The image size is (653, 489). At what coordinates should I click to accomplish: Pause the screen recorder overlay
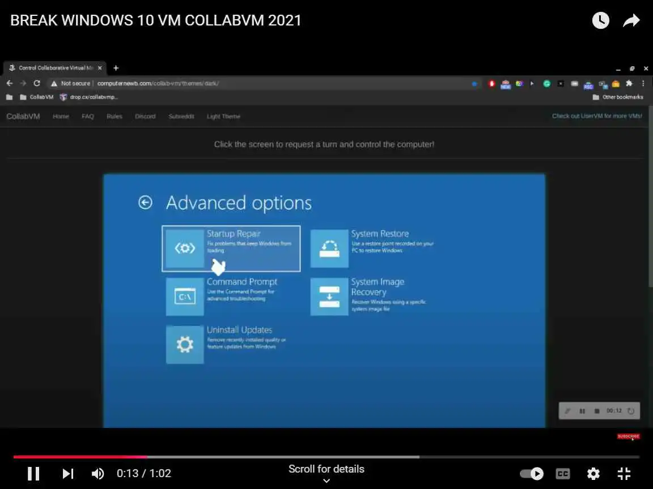coord(582,411)
